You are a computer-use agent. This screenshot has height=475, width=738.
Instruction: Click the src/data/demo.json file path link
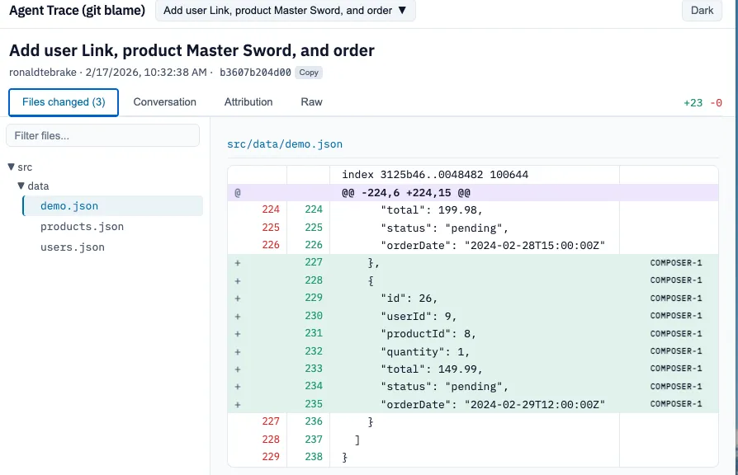pyautogui.click(x=285, y=144)
